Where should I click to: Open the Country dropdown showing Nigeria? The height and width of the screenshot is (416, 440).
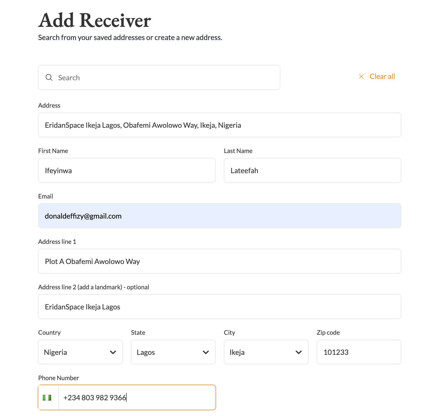(80, 352)
